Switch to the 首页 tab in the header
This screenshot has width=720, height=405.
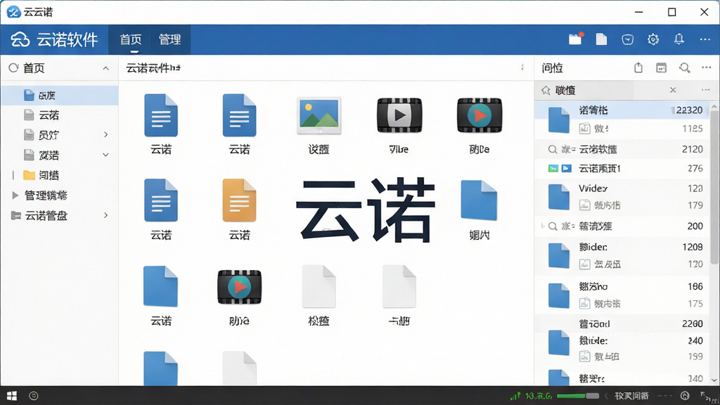coord(130,39)
